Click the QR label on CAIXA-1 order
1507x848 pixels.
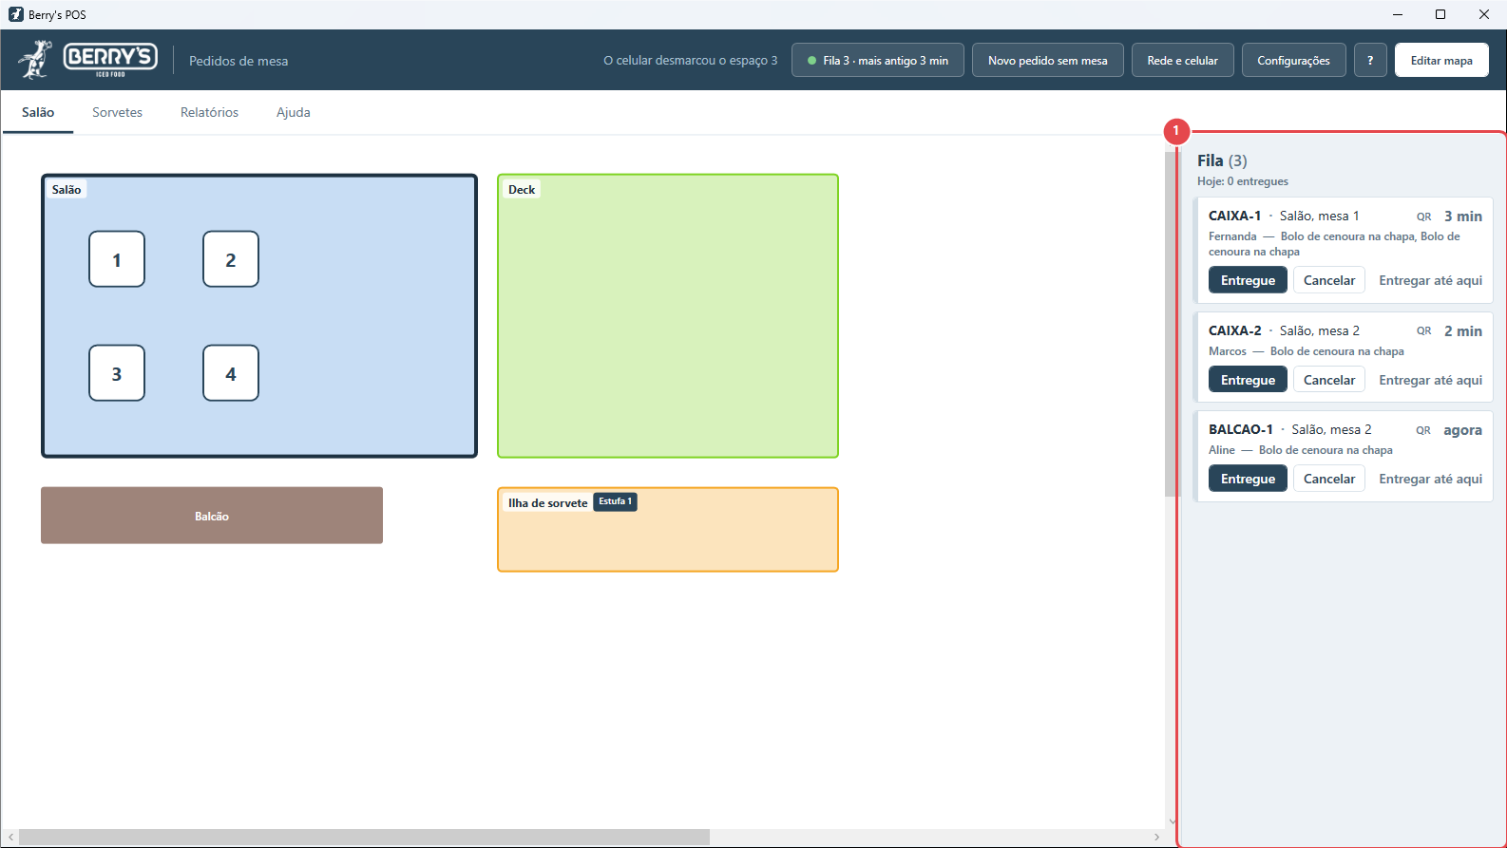(x=1423, y=217)
